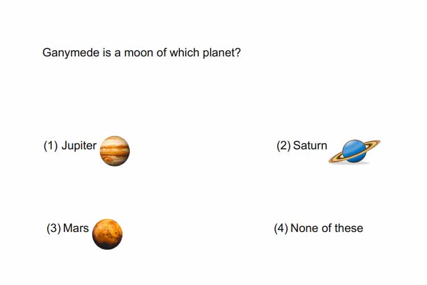Click the word moon in question
Image resolution: width=427 pixels, height=285 pixels.
pyautogui.click(x=139, y=52)
